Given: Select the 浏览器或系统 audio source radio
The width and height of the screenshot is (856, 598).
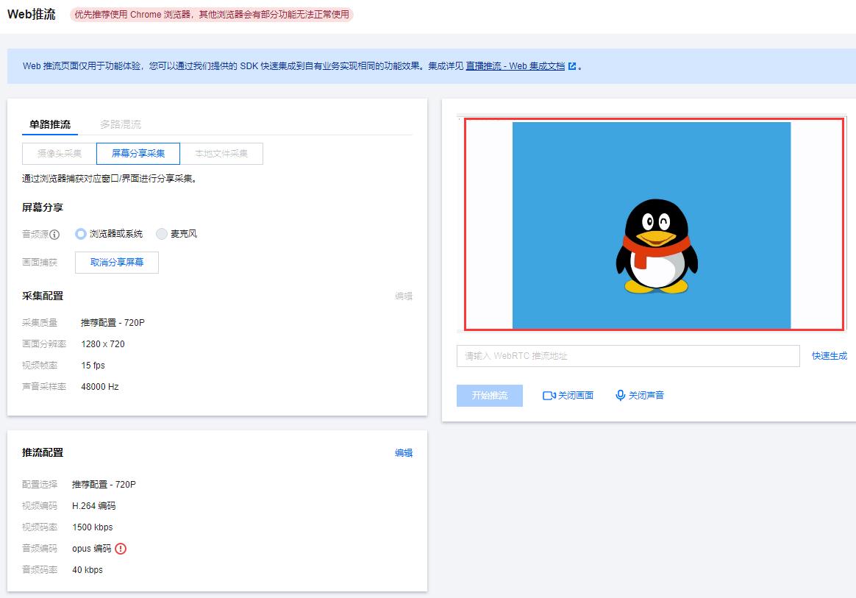Looking at the screenshot, I should click(81, 234).
